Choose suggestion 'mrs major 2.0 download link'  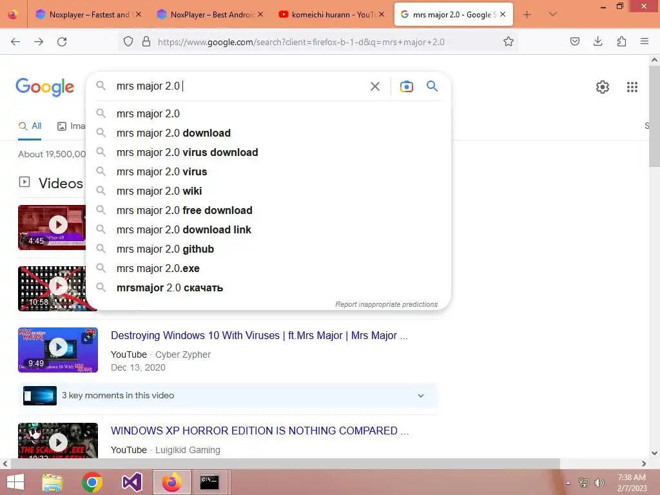[268, 230]
